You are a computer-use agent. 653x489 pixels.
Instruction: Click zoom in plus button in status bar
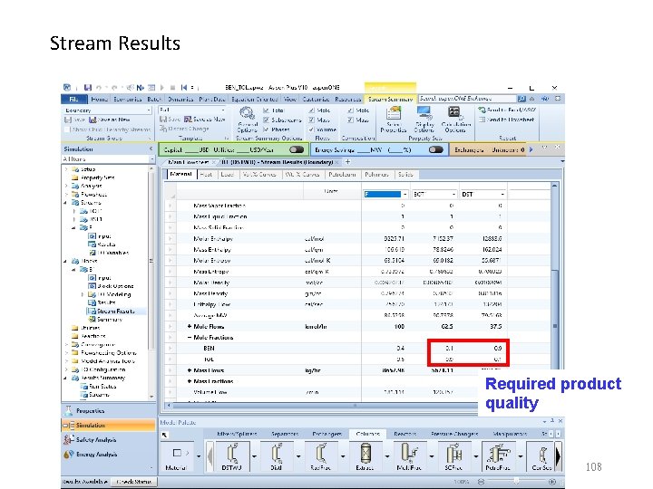click(552, 482)
